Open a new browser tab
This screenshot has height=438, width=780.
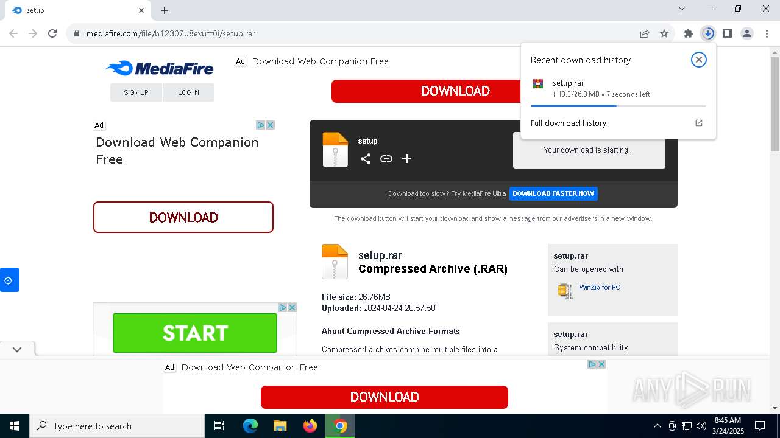point(165,10)
